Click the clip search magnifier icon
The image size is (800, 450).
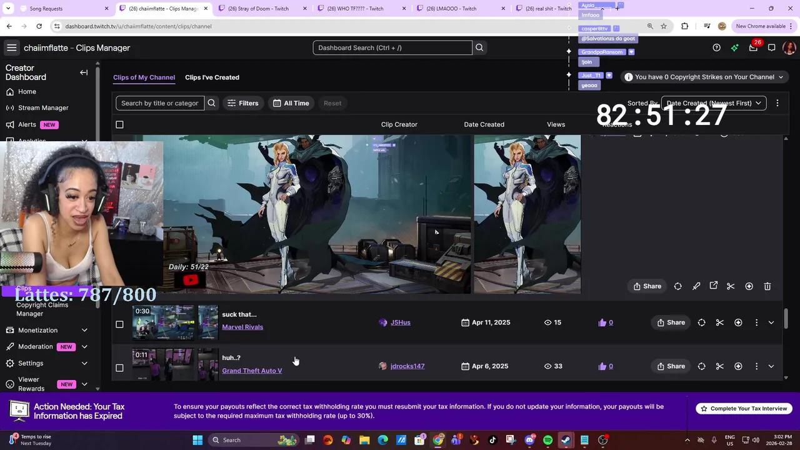(x=212, y=103)
